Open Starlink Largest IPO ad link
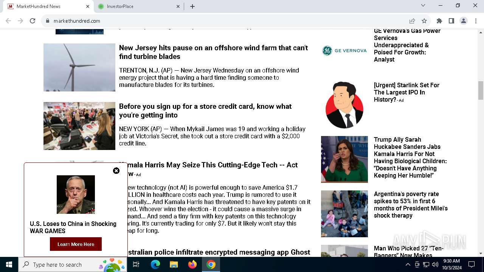The image size is (484, 272). pos(406,92)
